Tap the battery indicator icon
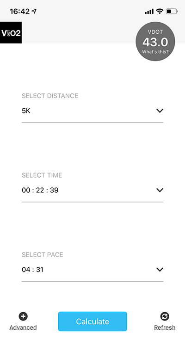 click(x=172, y=11)
